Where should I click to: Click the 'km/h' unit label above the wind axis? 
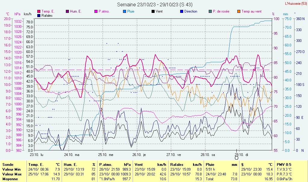[27, 14]
